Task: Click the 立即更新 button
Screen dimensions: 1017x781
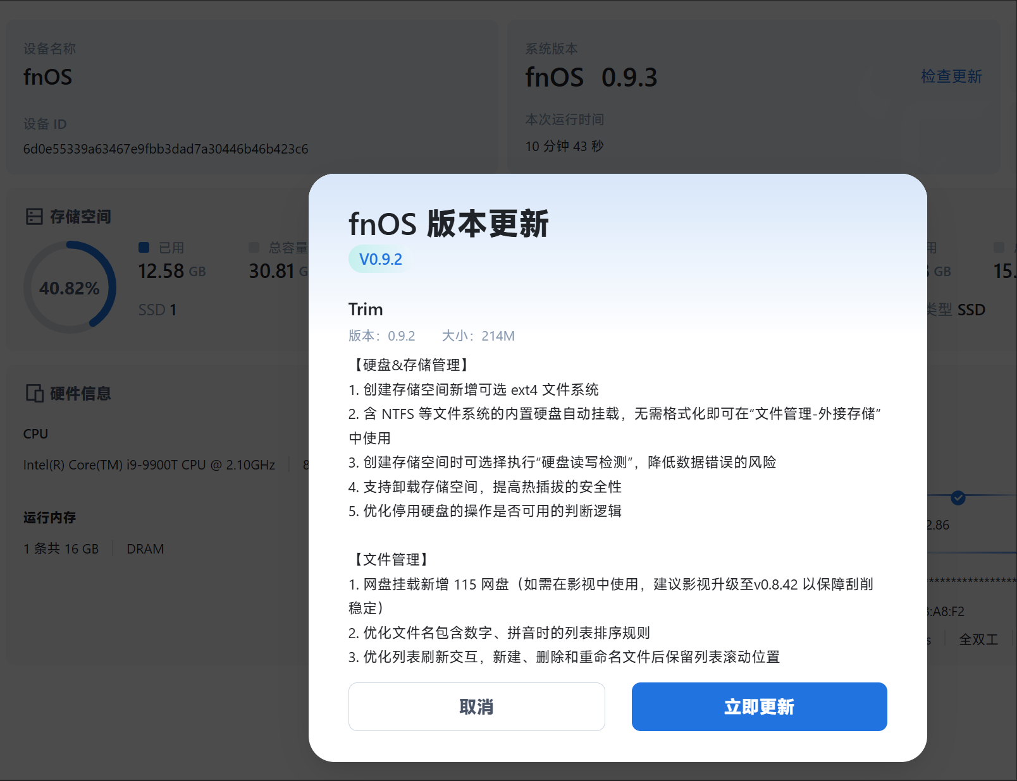Action: click(759, 706)
